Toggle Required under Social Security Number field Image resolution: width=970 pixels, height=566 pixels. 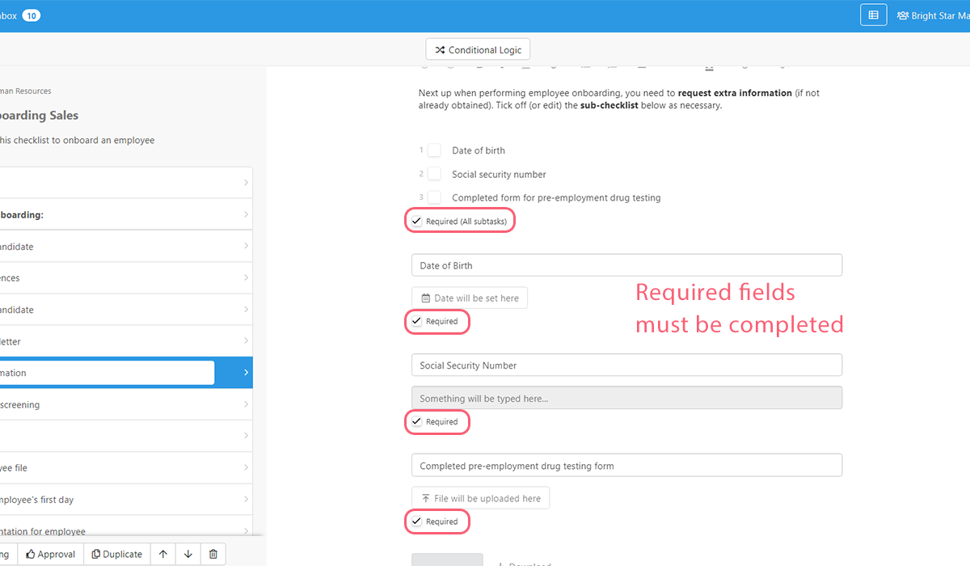[x=416, y=421]
